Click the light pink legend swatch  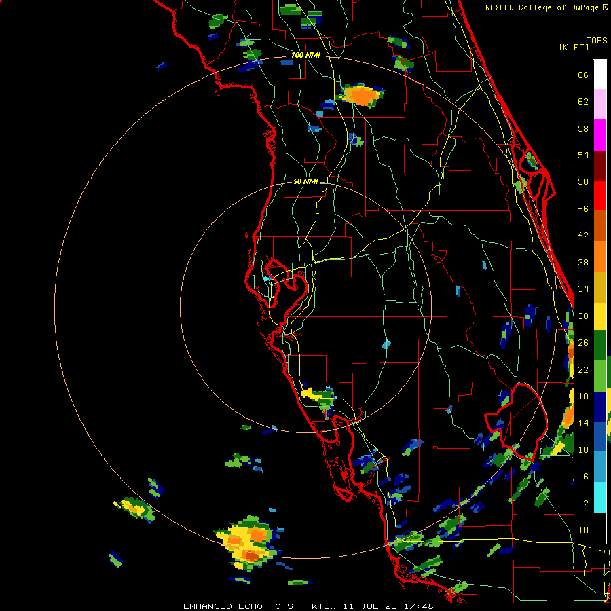(x=599, y=105)
